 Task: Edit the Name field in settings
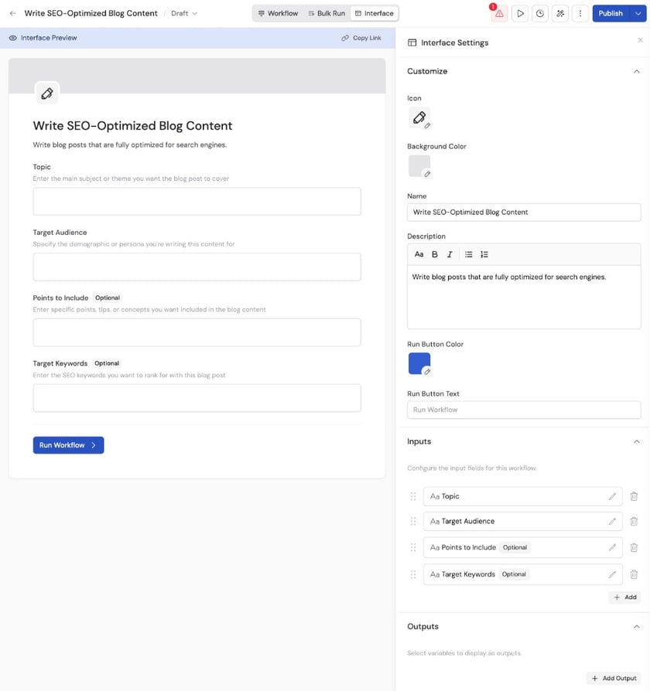[x=524, y=212]
